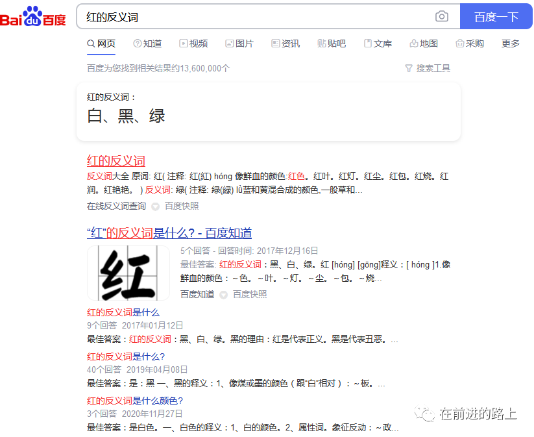Expand dropdown arrow beside 在线反义词查询
The height and width of the screenshot is (437, 534).
coord(155,206)
